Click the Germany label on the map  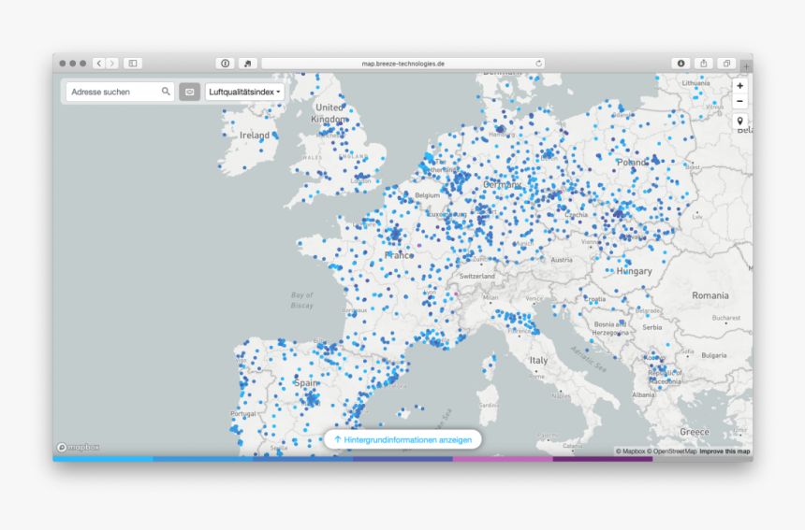[502, 184]
